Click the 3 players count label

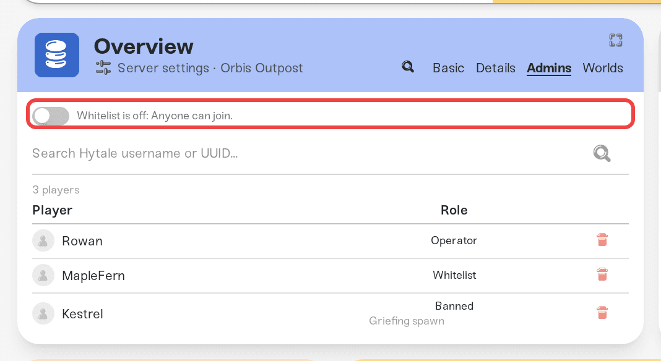tap(56, 190)
